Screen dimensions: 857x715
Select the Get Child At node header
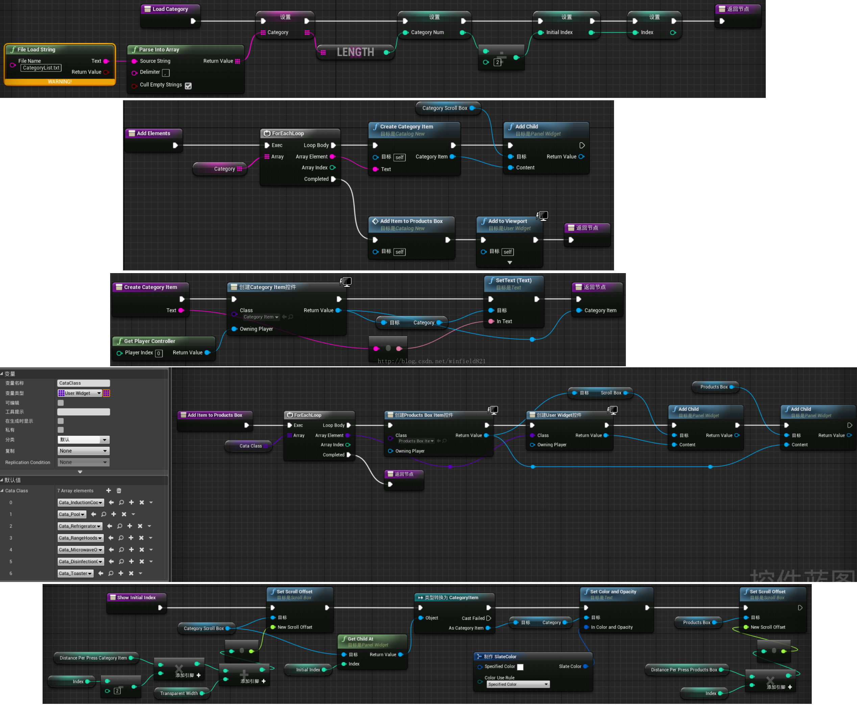click(x=372, y=641)
